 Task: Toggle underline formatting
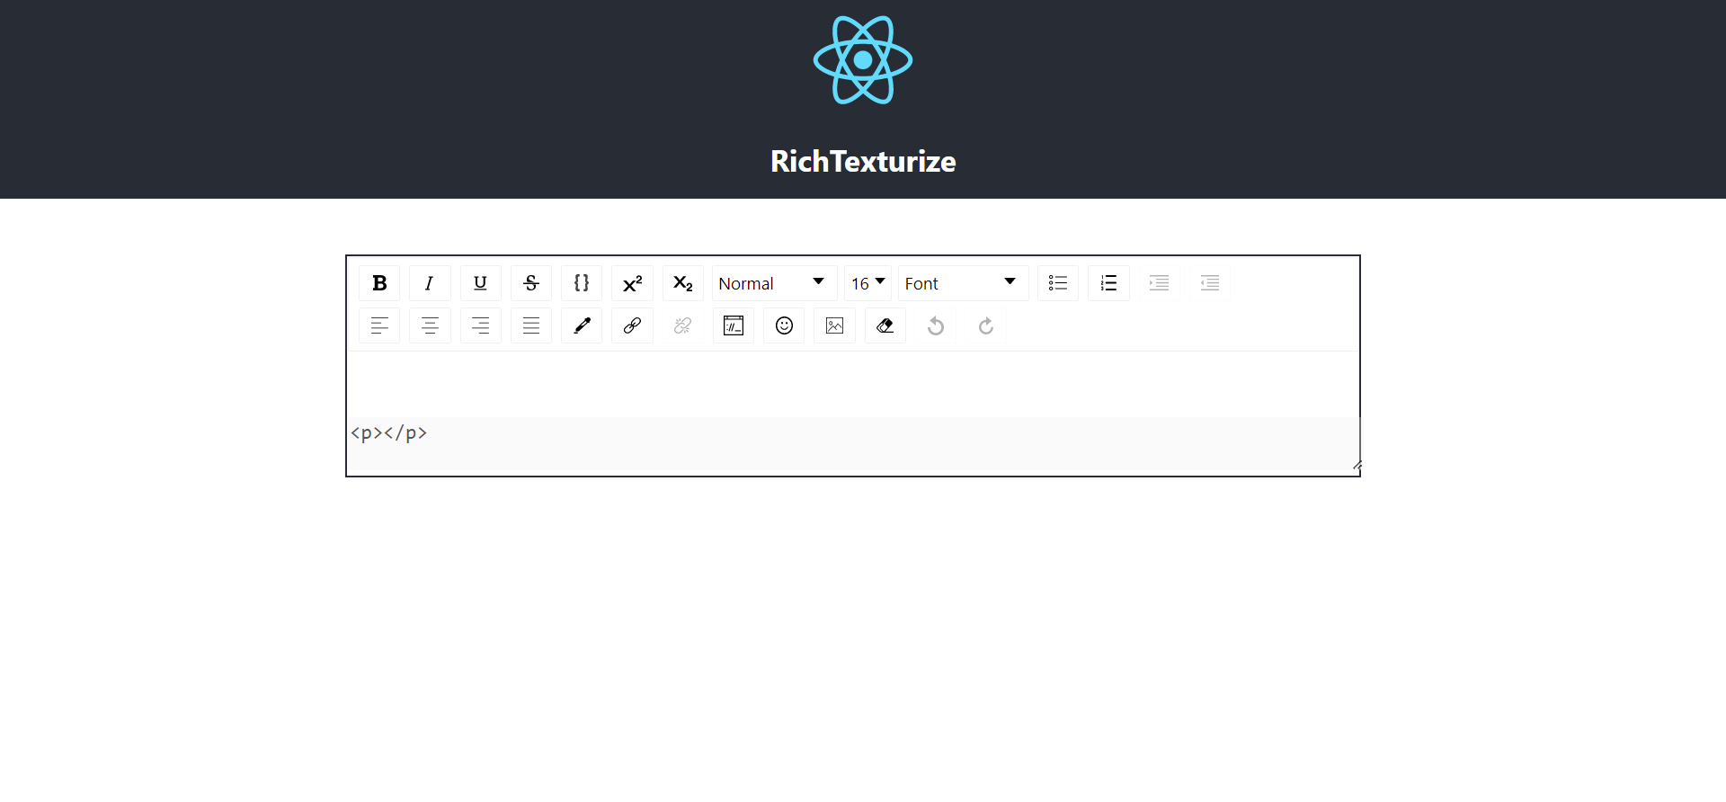[x=480, y=283]
